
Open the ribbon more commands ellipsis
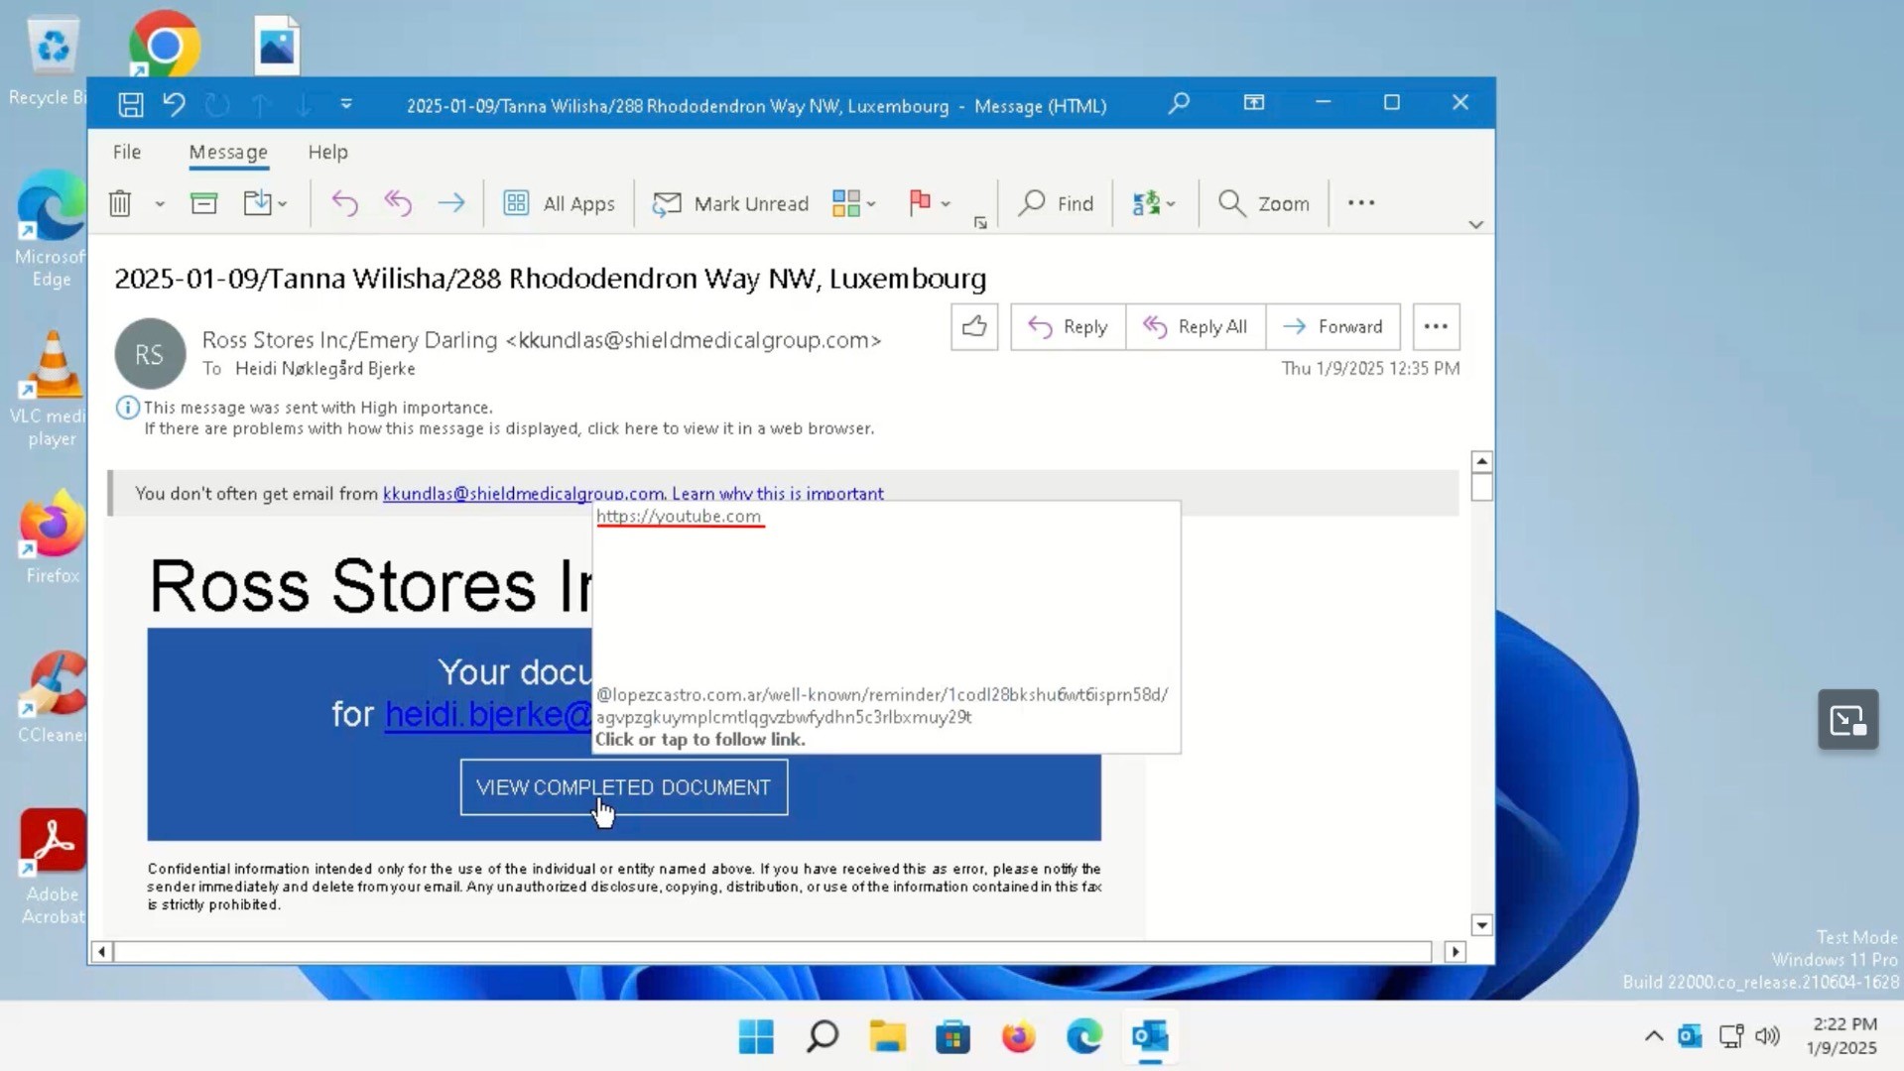pos(1361,203)
